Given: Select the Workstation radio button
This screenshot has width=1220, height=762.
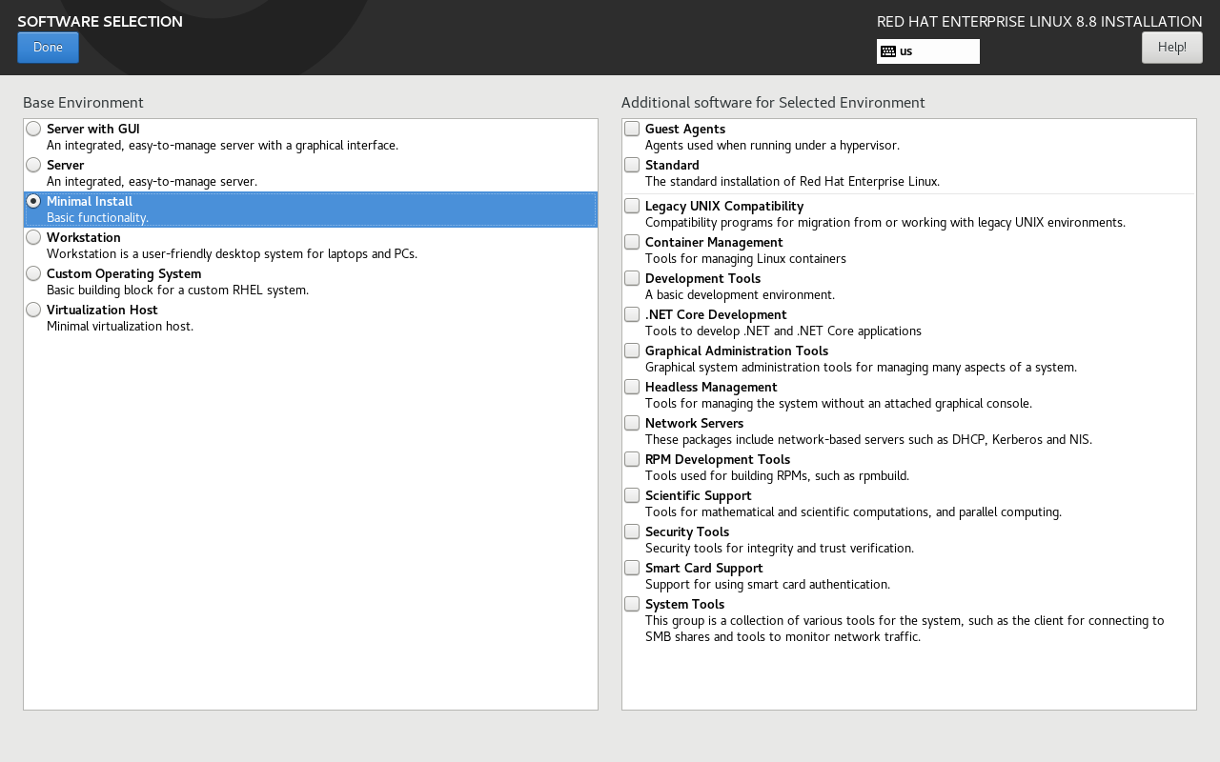Looking at the screenshot, I should tap(33, 237).
